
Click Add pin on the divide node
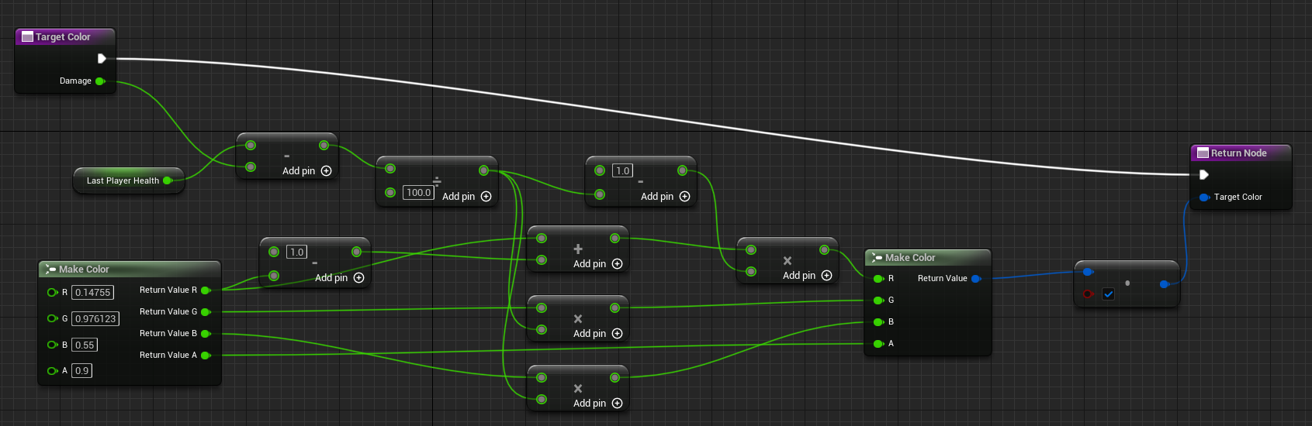click(x=466, y=197)
